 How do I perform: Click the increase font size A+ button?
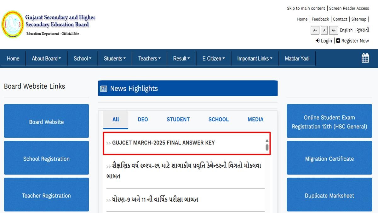pos(333,30)
